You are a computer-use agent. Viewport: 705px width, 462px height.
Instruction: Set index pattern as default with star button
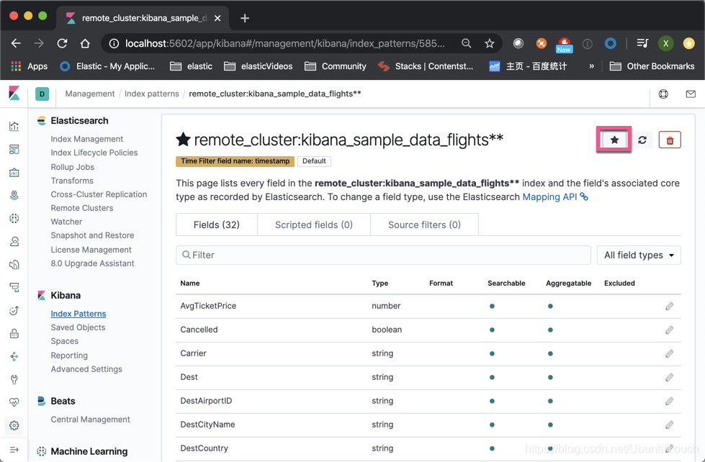[x=614, y=140]
